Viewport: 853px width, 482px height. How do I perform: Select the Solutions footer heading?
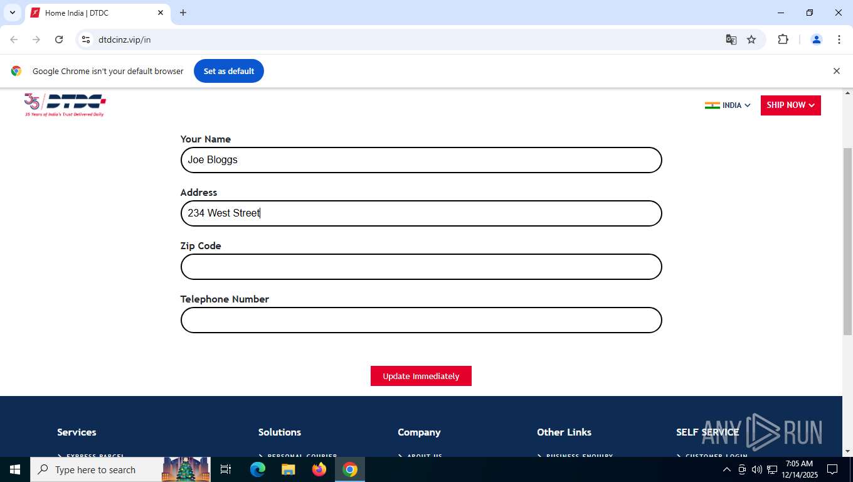pyautogui.click(x=280, y=432)
